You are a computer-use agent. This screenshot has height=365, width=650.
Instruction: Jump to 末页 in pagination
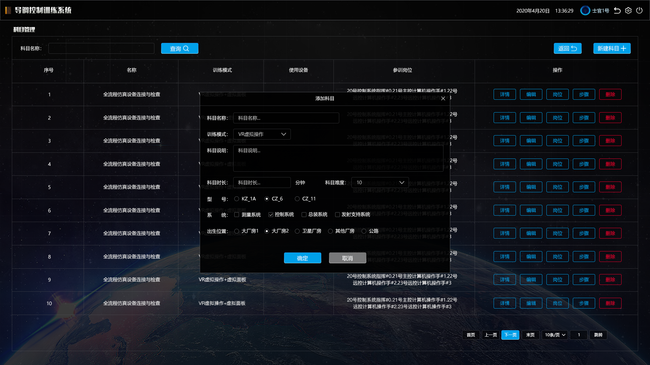click(530, 335)
